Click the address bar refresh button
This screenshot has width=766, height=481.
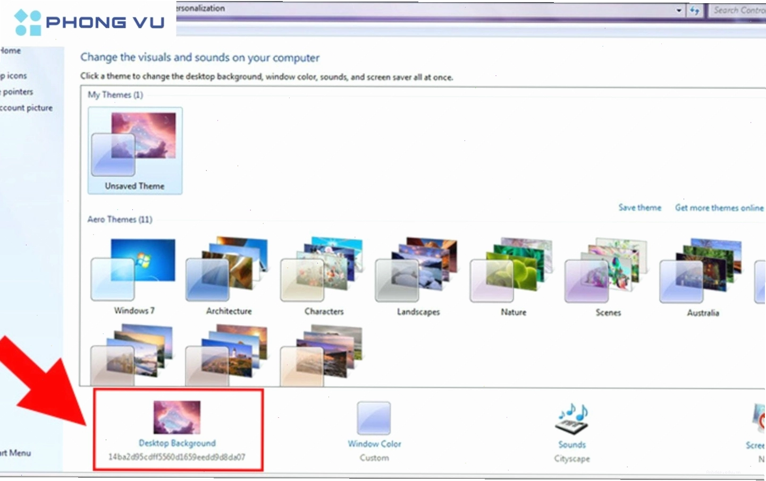pyautogui.click(x=695, y=10)
